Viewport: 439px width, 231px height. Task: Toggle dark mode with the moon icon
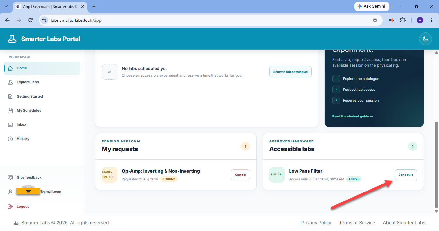point(425,39)
